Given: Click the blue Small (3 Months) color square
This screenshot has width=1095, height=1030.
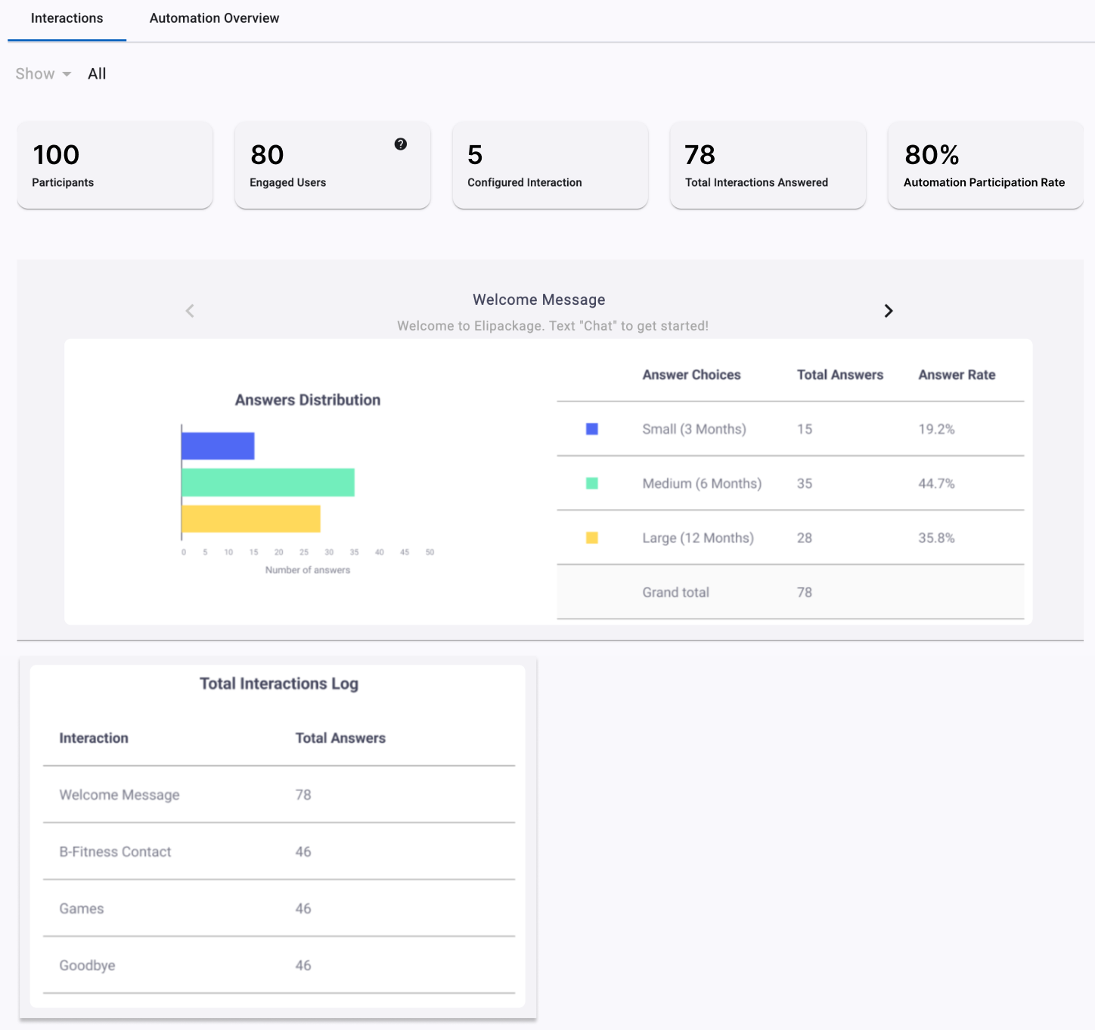Looking at the screenshot, I should click(592, 429).
